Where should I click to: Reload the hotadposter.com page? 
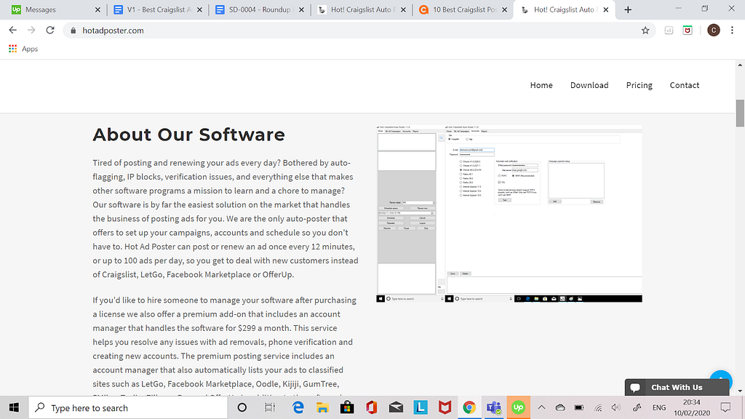pos(50,31)
